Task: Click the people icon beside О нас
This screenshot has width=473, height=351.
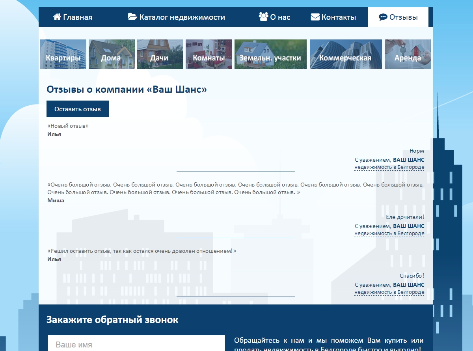Action: pos(263,17)
